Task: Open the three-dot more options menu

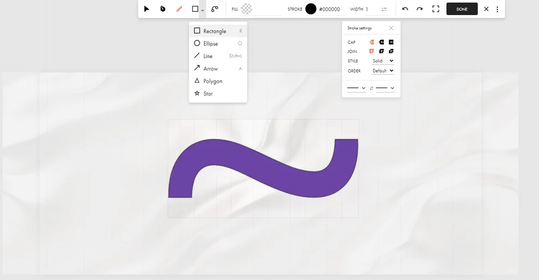Action: click(497, 9)
